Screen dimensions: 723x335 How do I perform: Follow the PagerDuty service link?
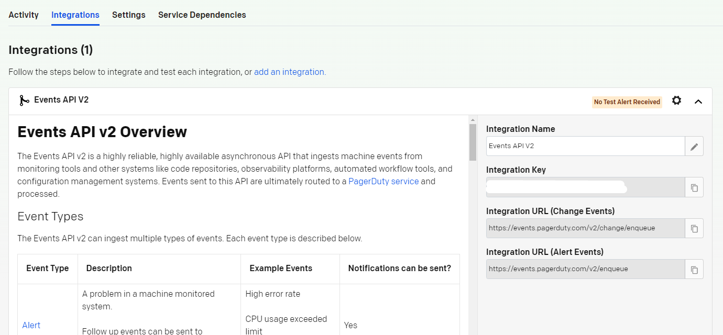[384, 181]
